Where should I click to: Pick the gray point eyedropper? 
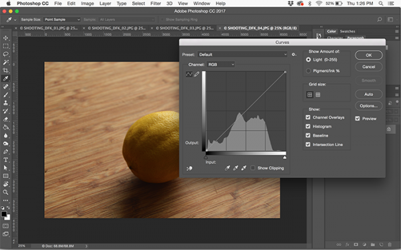pyautogui.click(x=235, y=168)
